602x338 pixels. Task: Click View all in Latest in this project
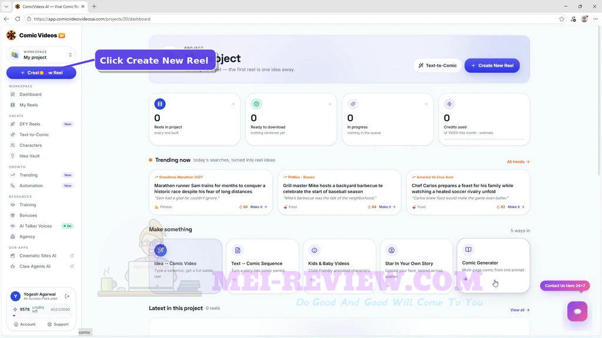coord(520,310)
